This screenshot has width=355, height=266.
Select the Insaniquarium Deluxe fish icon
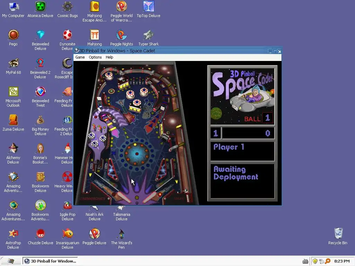68,239
